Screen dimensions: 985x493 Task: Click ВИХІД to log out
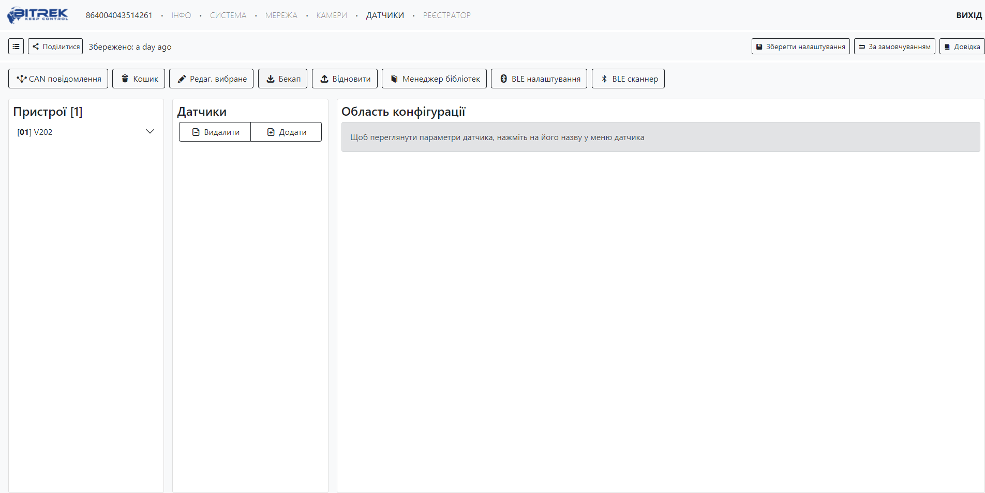[x=968, y=16]
